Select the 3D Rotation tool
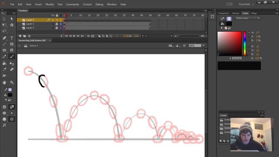279x157 pixels. (12, 25)
